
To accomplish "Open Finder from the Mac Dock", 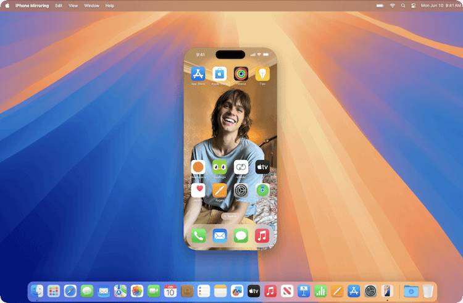I will point(37,291).
